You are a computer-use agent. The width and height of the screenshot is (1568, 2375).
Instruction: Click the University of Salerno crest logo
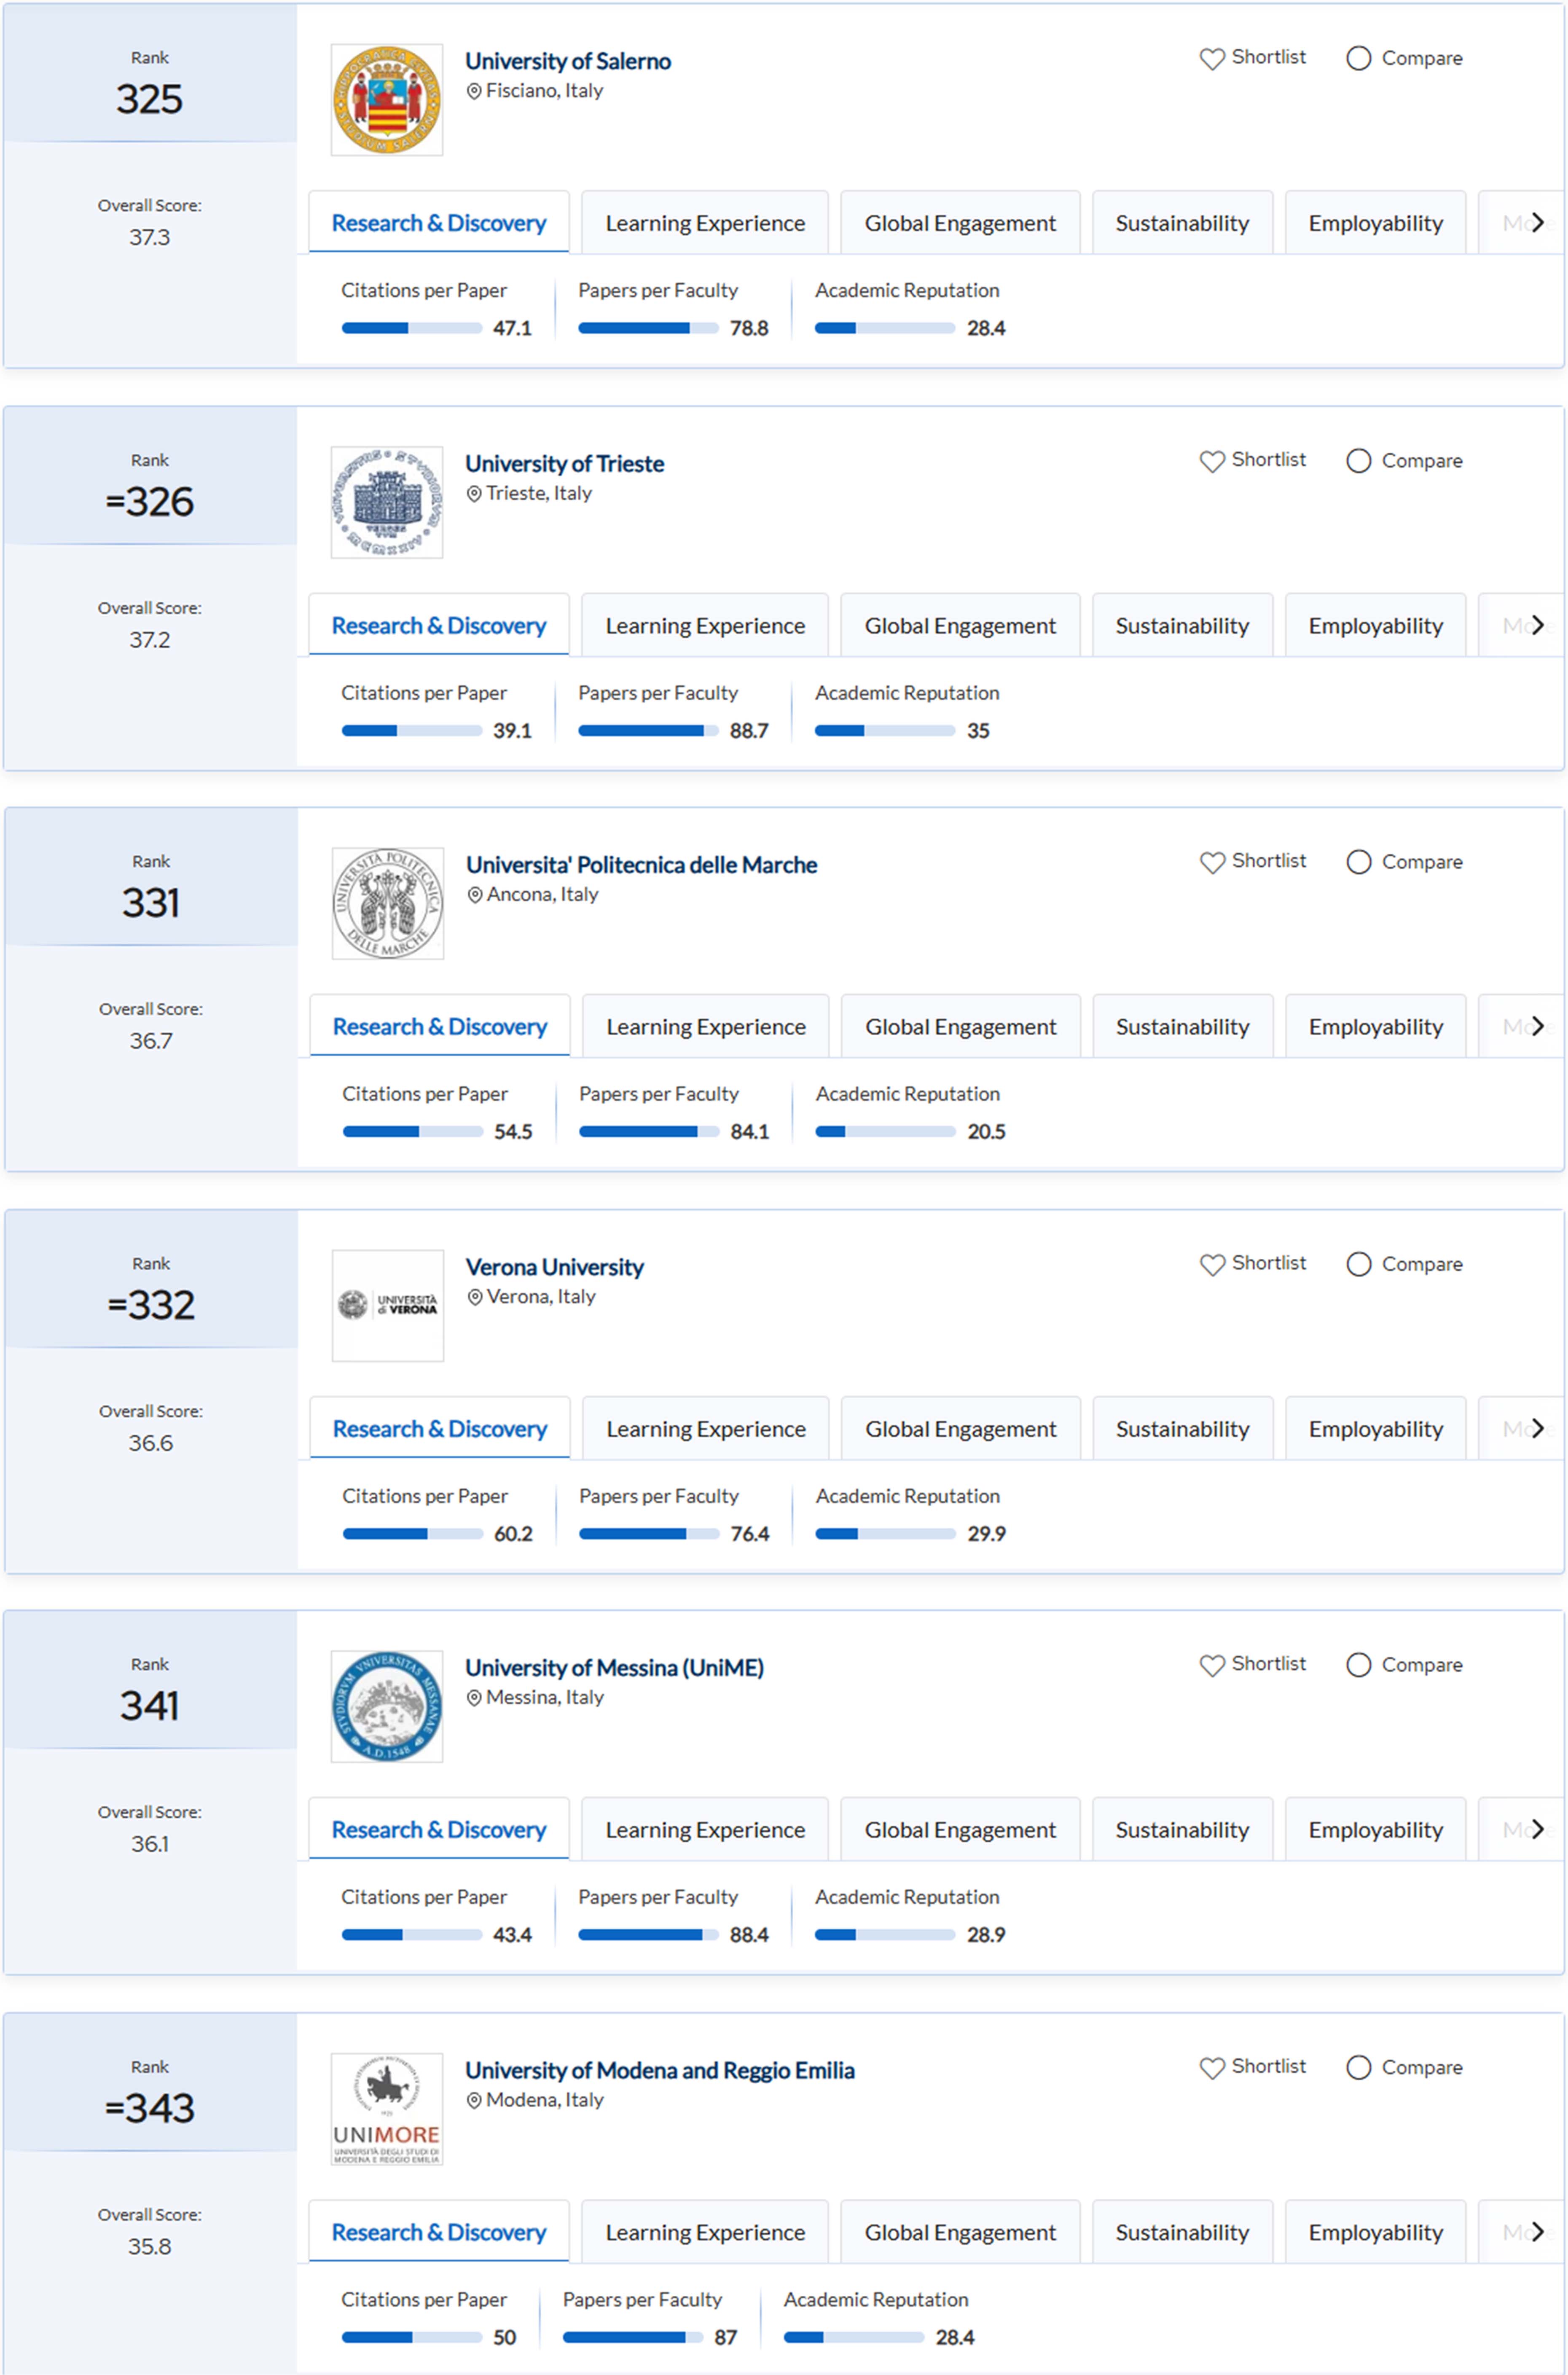pos(386,100)
